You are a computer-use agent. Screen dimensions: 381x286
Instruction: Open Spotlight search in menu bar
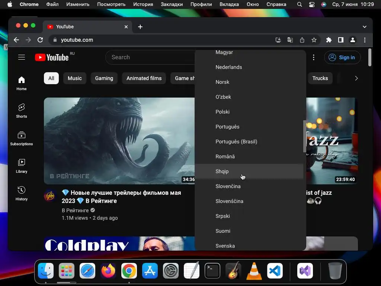pos(300,4)
